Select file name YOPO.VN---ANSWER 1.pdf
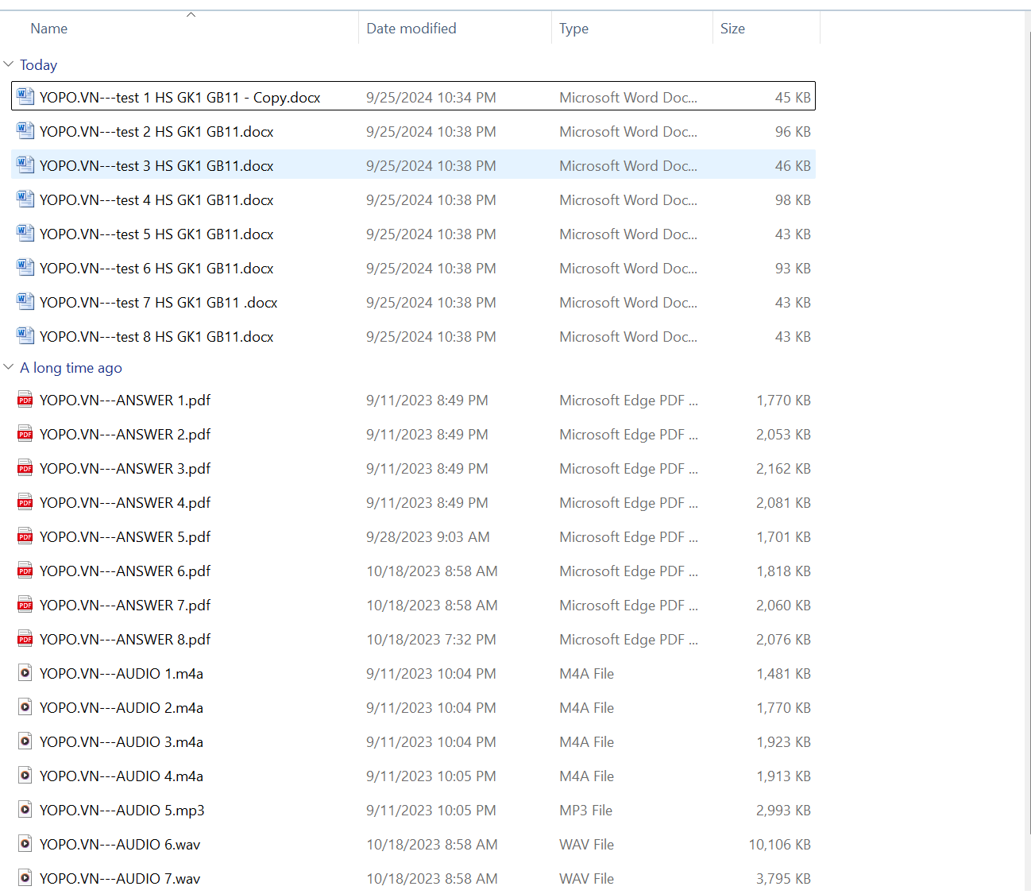Screen dimensions: 1031x894 125,401
